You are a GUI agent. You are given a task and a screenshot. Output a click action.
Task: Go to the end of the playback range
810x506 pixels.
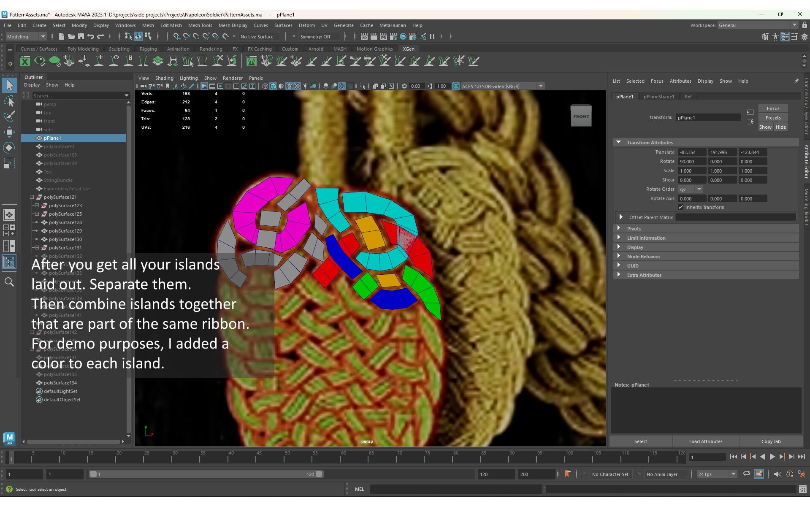click(802, 457)
